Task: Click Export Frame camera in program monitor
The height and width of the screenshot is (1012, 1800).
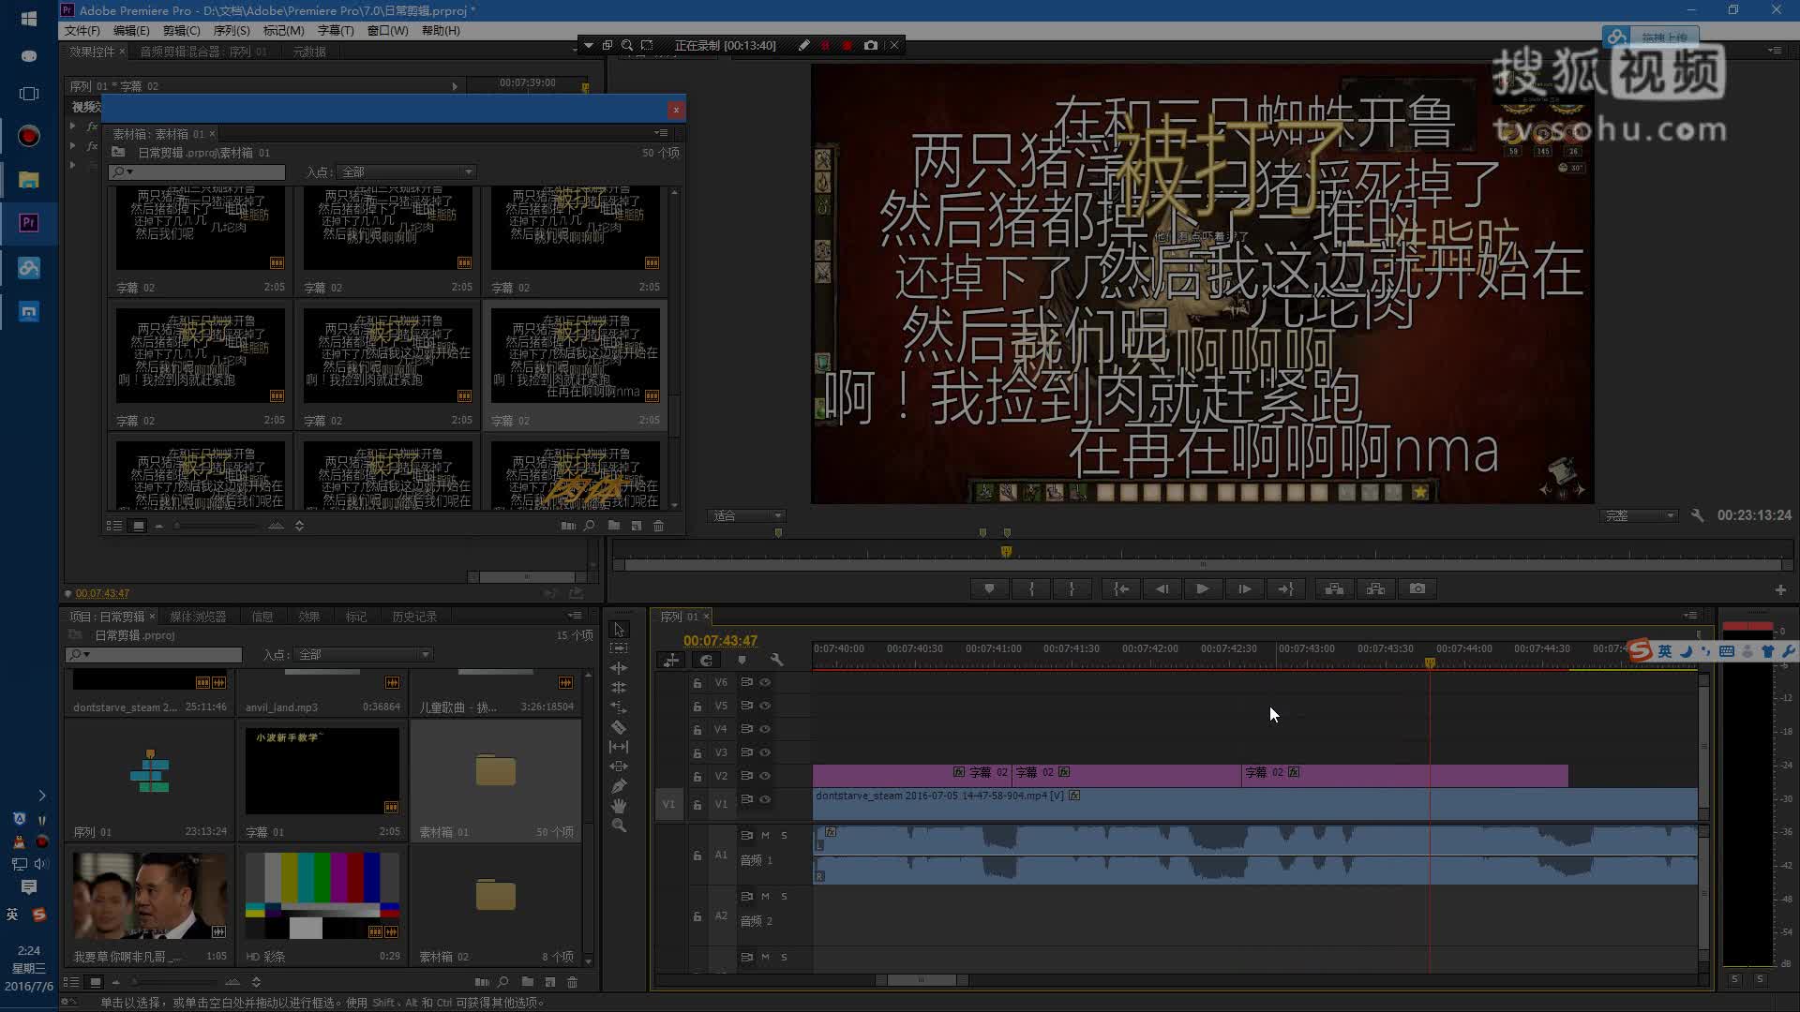Action: (1417, 588)
